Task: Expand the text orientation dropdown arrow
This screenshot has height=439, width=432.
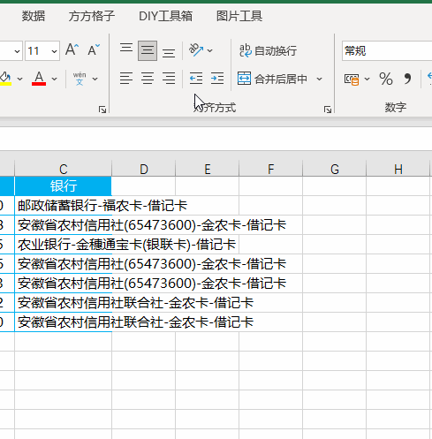Action: click(209, 50)
